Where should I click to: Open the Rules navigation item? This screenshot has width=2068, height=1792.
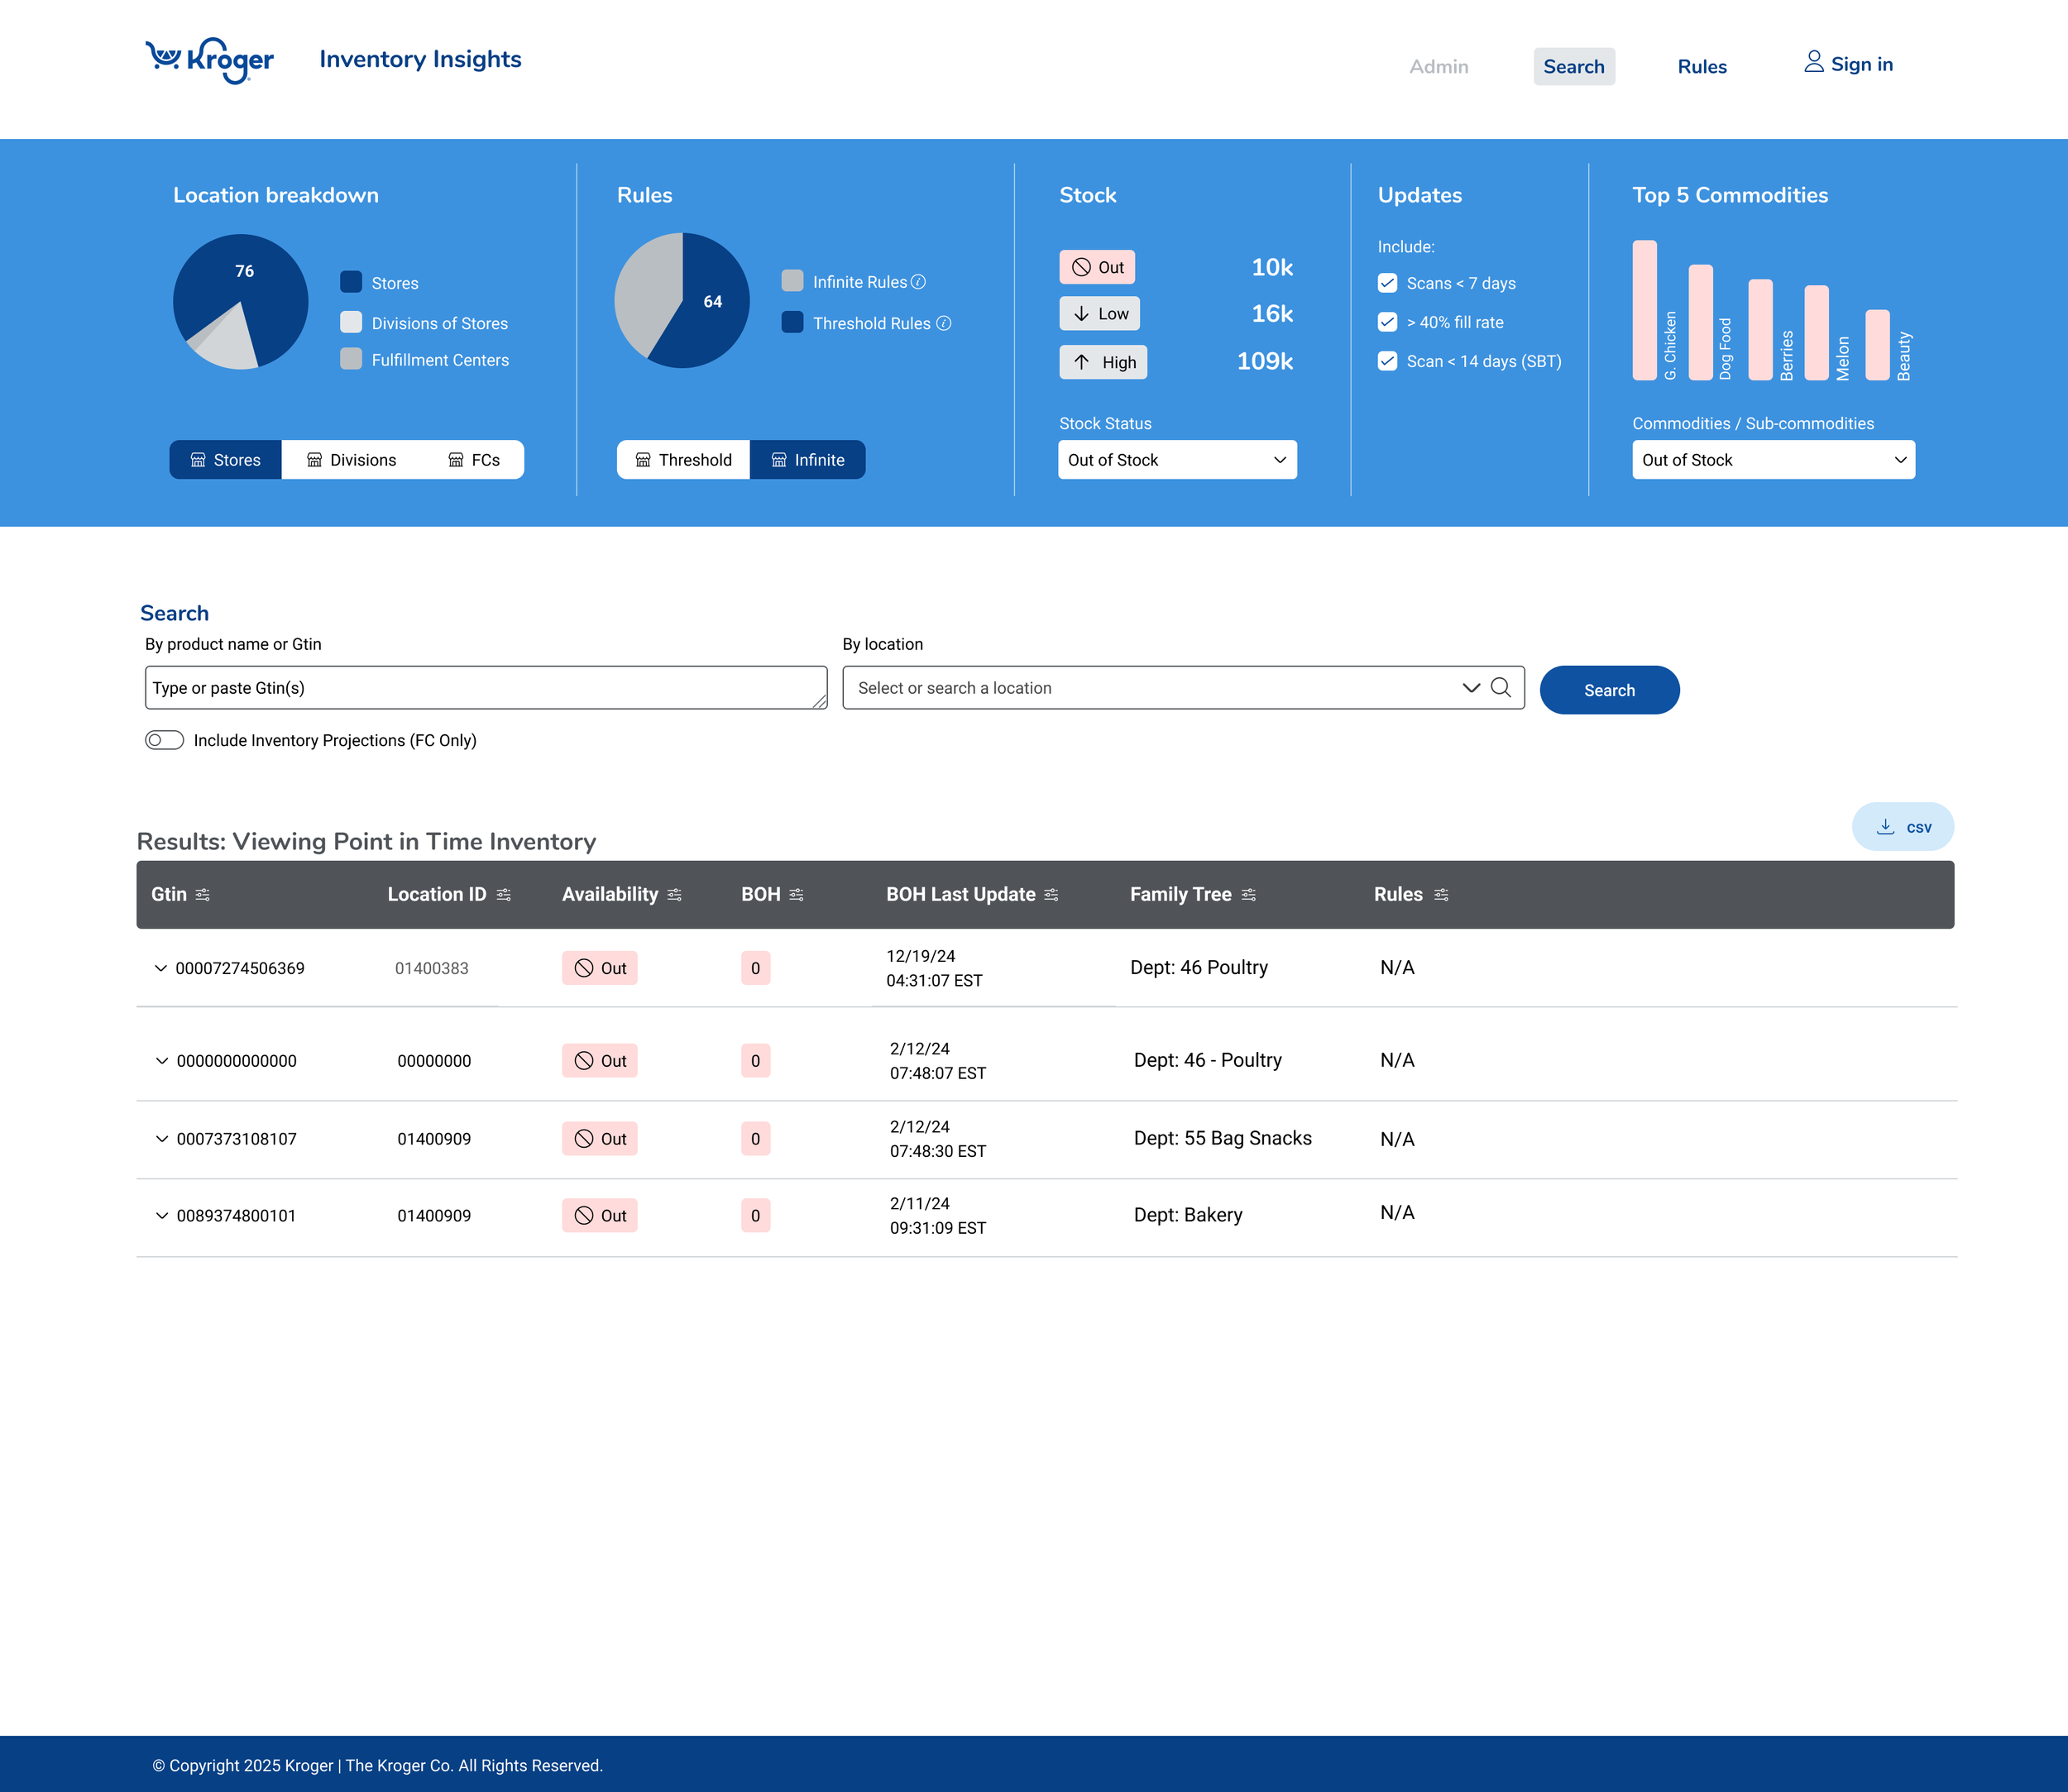click(1701, 67)
